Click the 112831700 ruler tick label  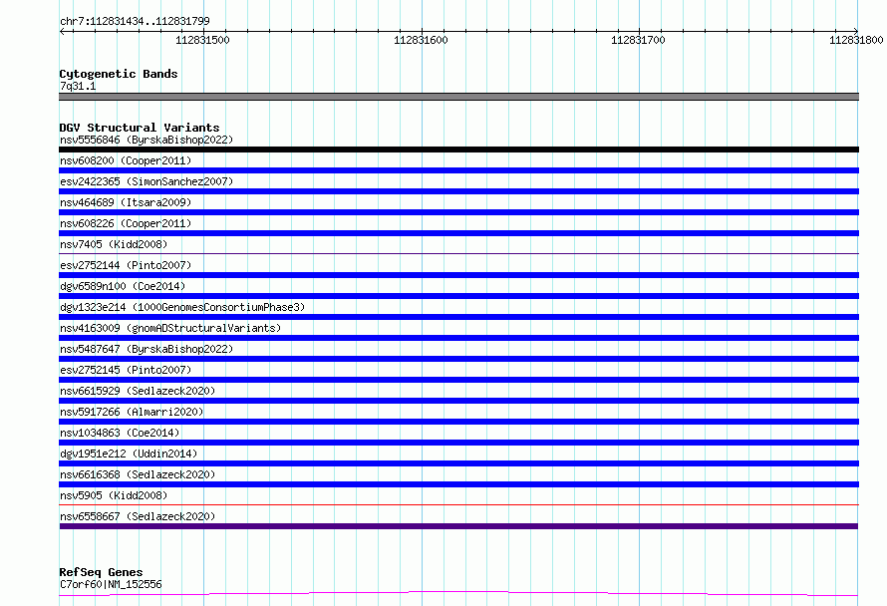(638, 40)
